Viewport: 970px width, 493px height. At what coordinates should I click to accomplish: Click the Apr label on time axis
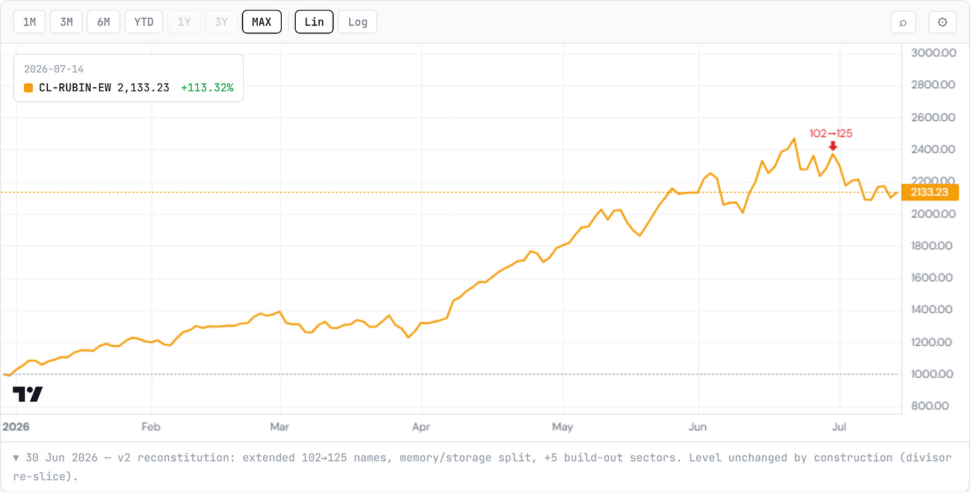[x=422, y=426]
